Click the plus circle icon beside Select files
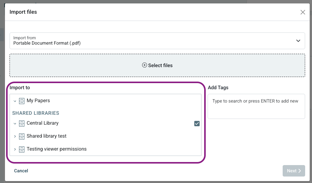 (x=144, y=65)
